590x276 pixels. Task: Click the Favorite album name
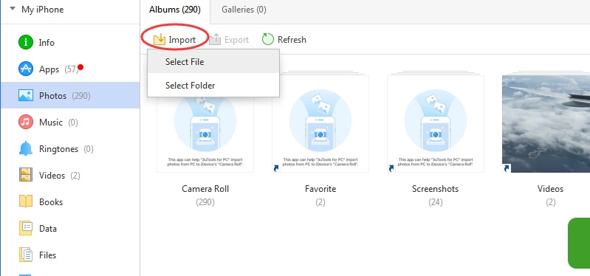click(x=320, y=189)
